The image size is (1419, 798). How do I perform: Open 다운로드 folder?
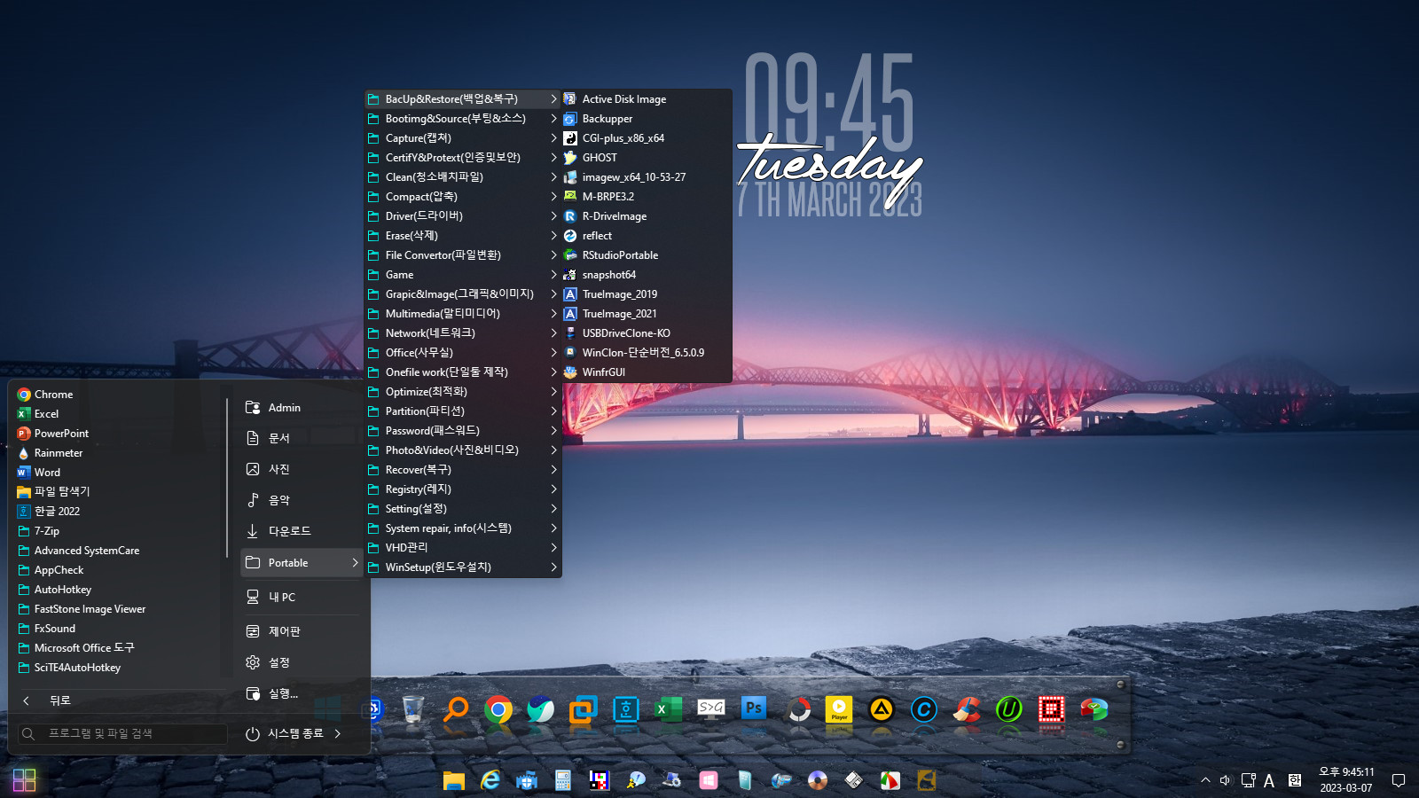pos(302,531)
